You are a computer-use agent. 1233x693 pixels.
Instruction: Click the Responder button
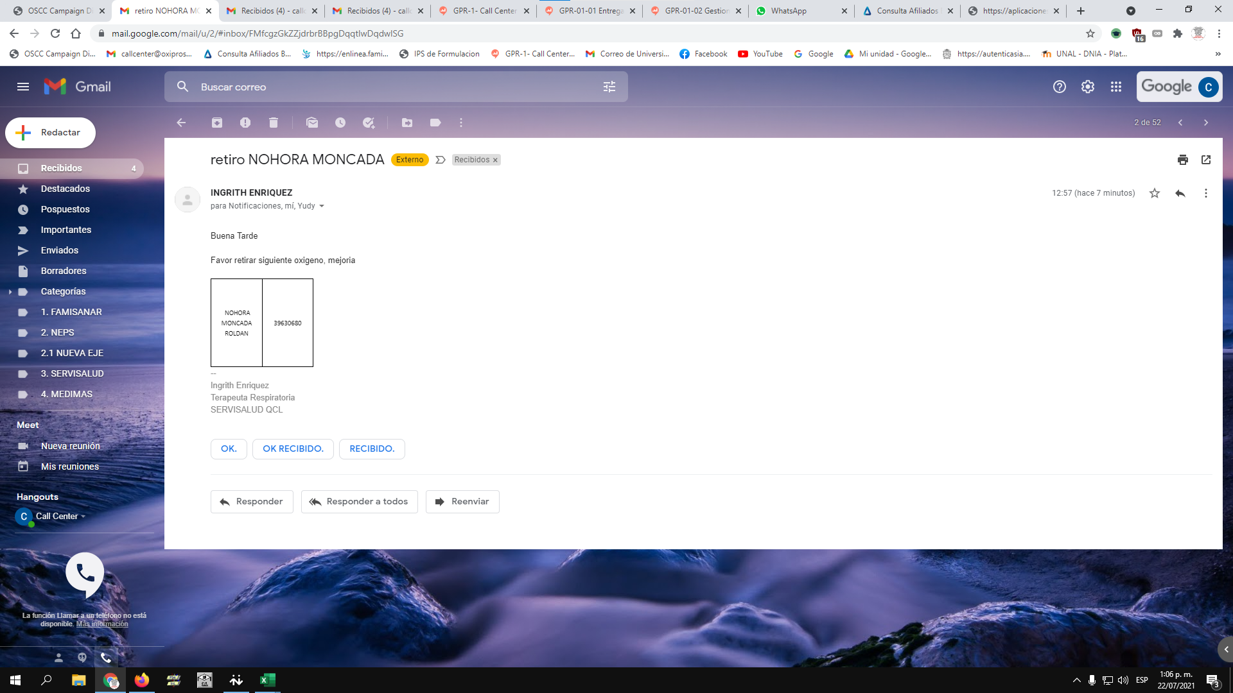pyautogui.click(x=252, y=502)
